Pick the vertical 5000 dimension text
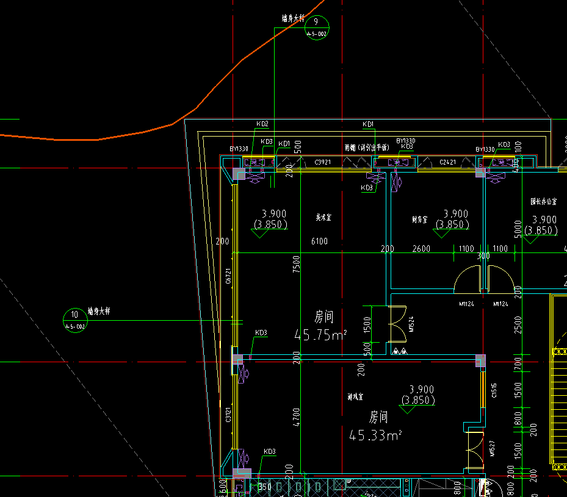 pyautogui.click(x=518, y=229)
